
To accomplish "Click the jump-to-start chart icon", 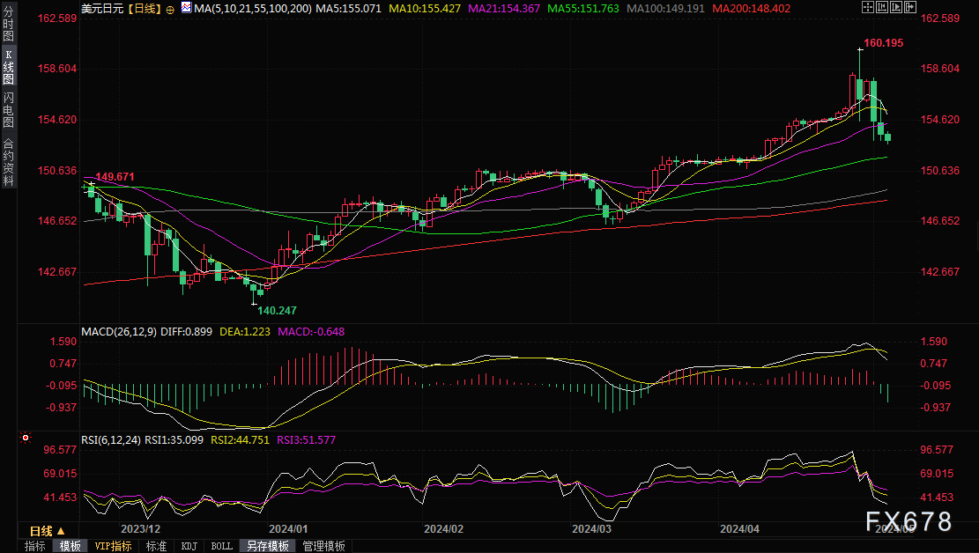I will [x=882, y=8].
